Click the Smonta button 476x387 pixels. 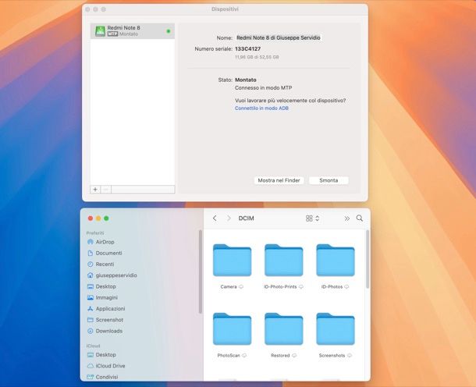point(329,180)
